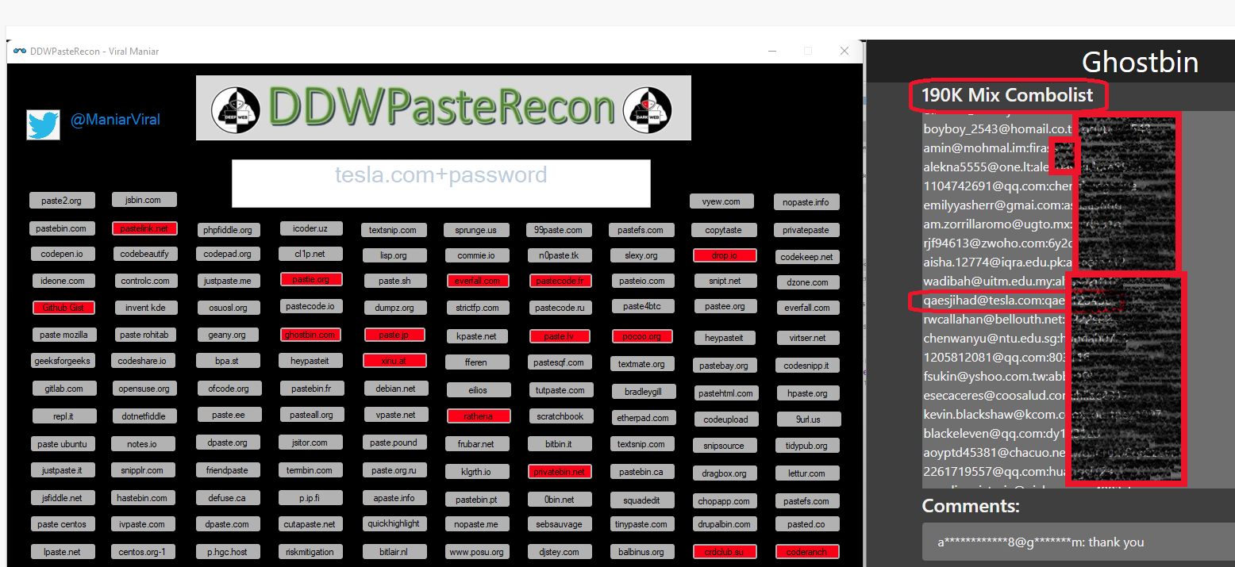1235x567 pixels.
Task: Open the @ManiarViral Twitter link
Action: pos(115,120)
